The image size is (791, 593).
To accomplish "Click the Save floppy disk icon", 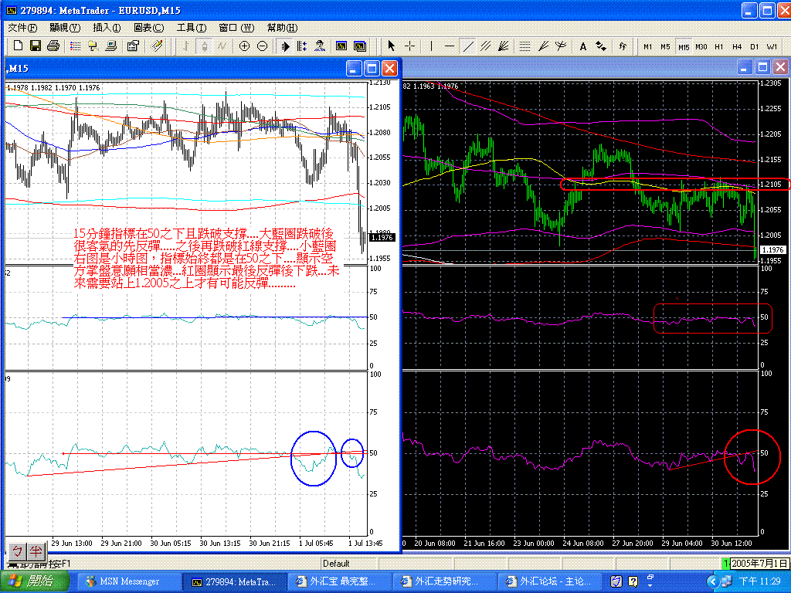I will (x=36, y=46).
